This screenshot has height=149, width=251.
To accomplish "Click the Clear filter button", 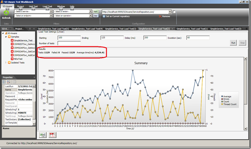I will [x=95, y=16].
